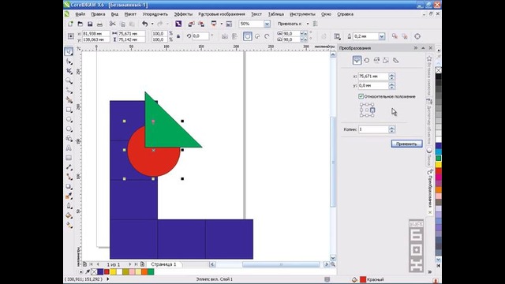Select the Drop Shadow effects tool

[x=69, y=186]
